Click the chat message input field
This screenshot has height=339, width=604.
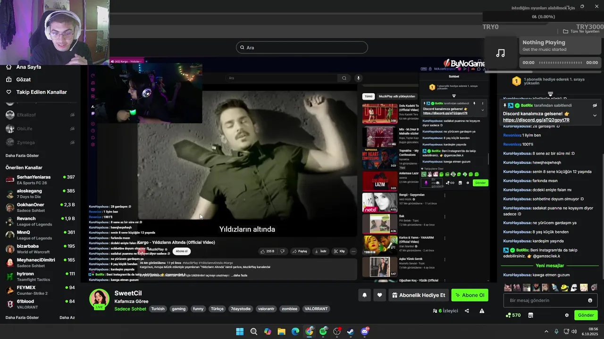pos(551,300)
